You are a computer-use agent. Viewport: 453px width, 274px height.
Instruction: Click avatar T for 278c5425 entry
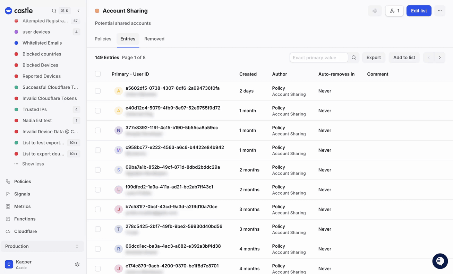(x=119, y=229)
